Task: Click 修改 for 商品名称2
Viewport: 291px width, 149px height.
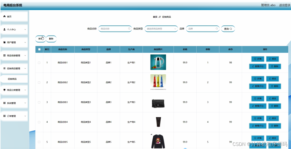Action: tap(272, 79)
